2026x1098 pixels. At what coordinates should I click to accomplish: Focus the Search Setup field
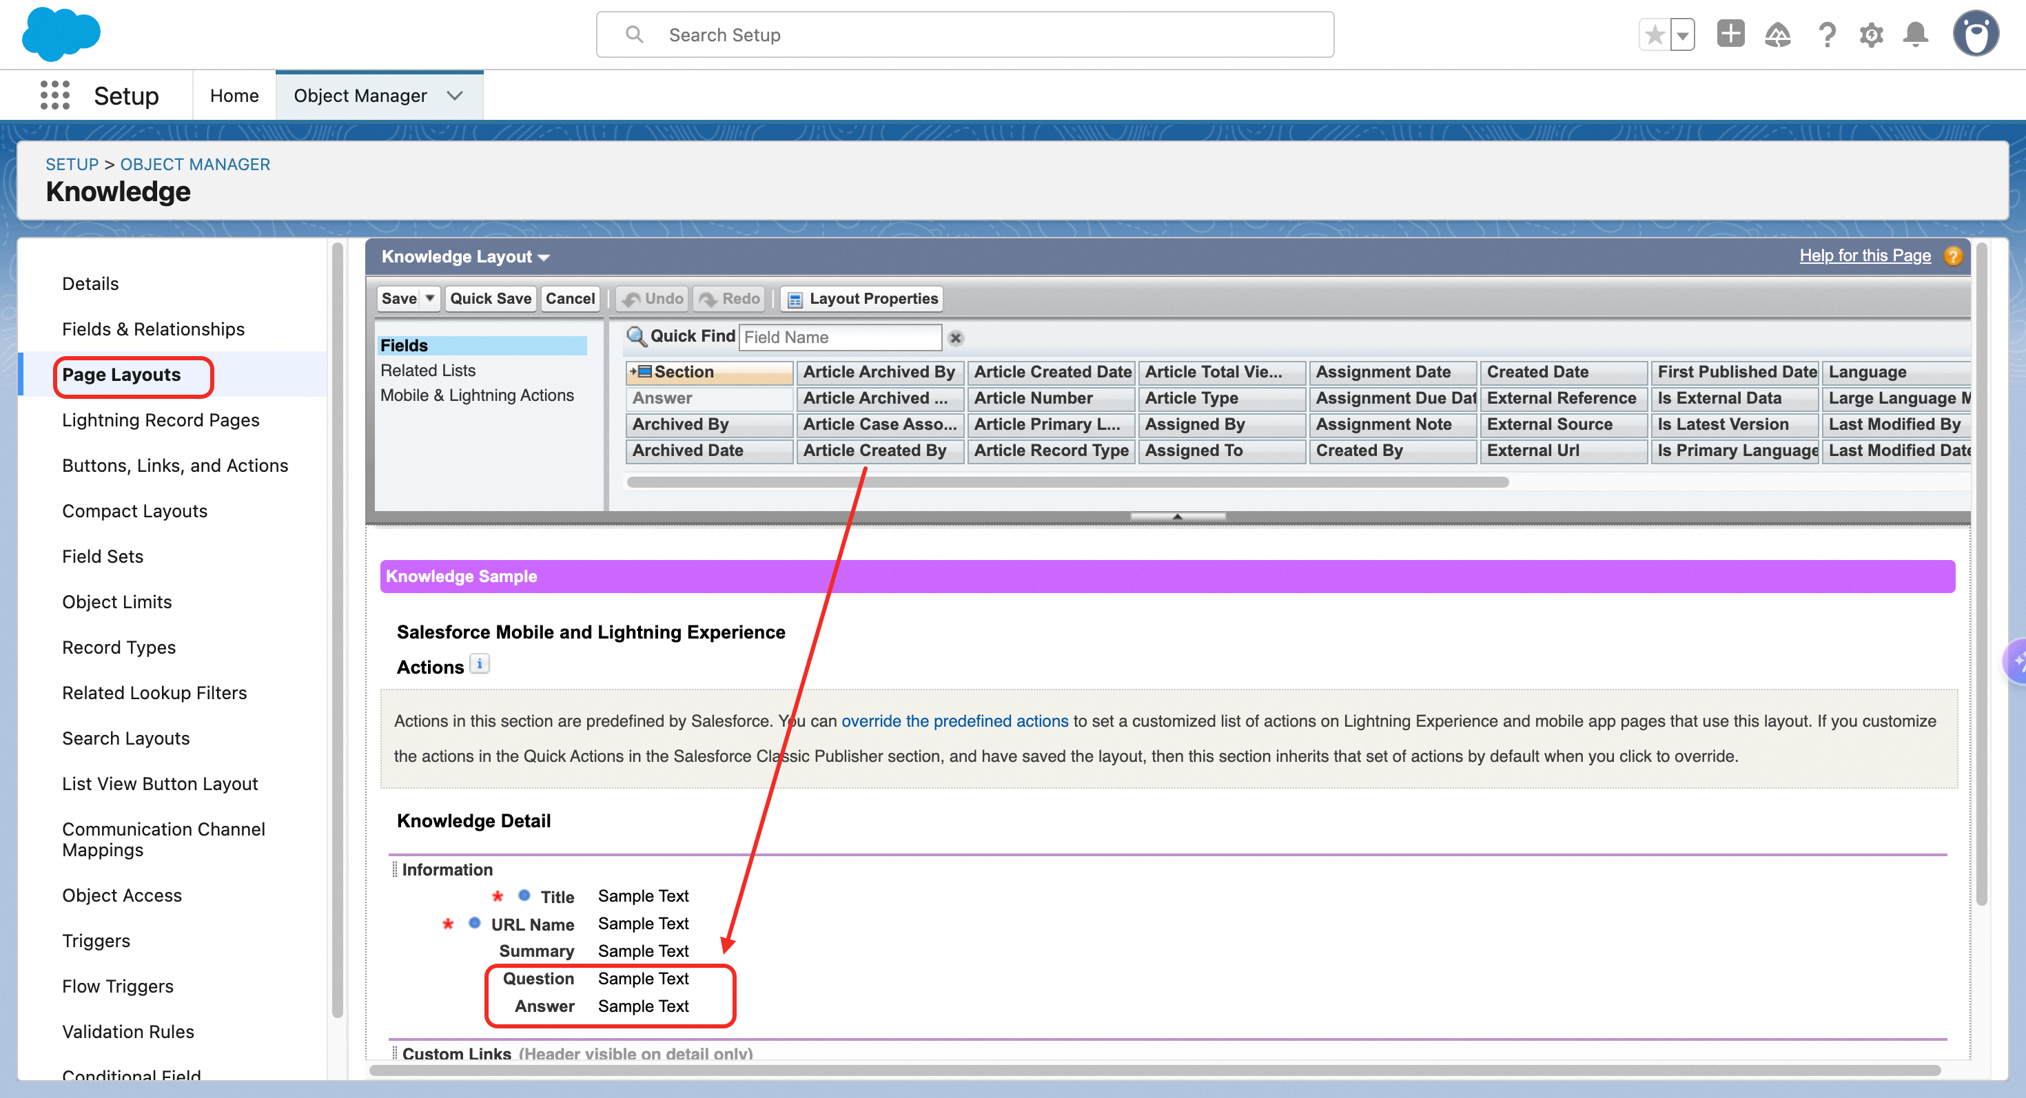(965, 34)
